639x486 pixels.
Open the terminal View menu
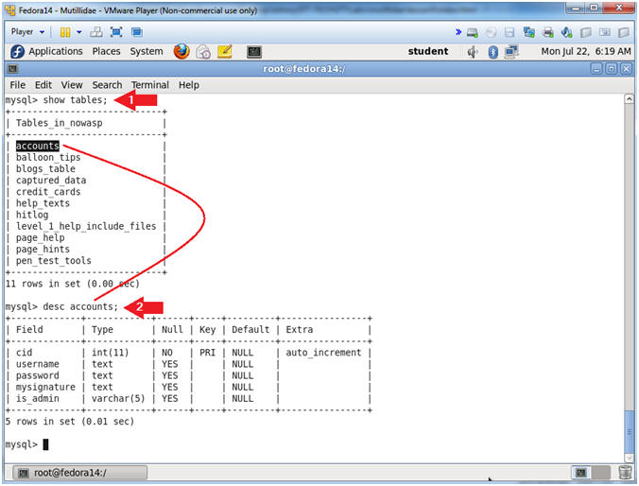tap(72, 85)
